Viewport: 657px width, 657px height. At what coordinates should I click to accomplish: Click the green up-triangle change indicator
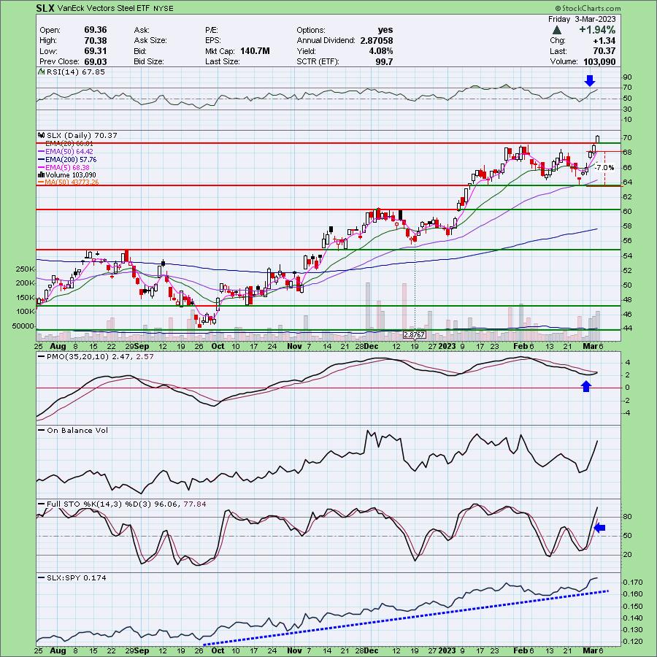click(556, 30)
